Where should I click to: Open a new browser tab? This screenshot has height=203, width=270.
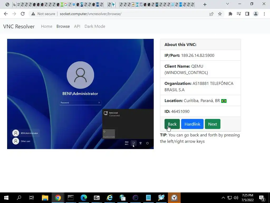(x=205, y=4)
